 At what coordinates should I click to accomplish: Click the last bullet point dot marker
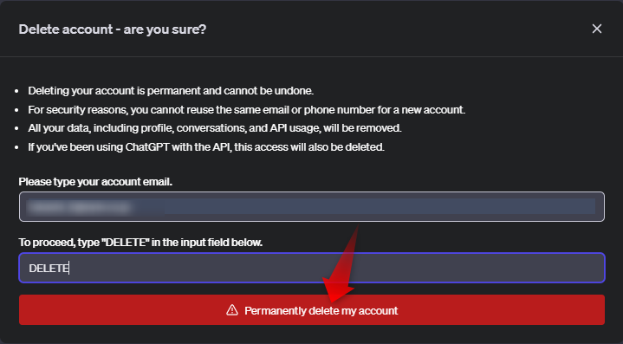tap(16, 147)
